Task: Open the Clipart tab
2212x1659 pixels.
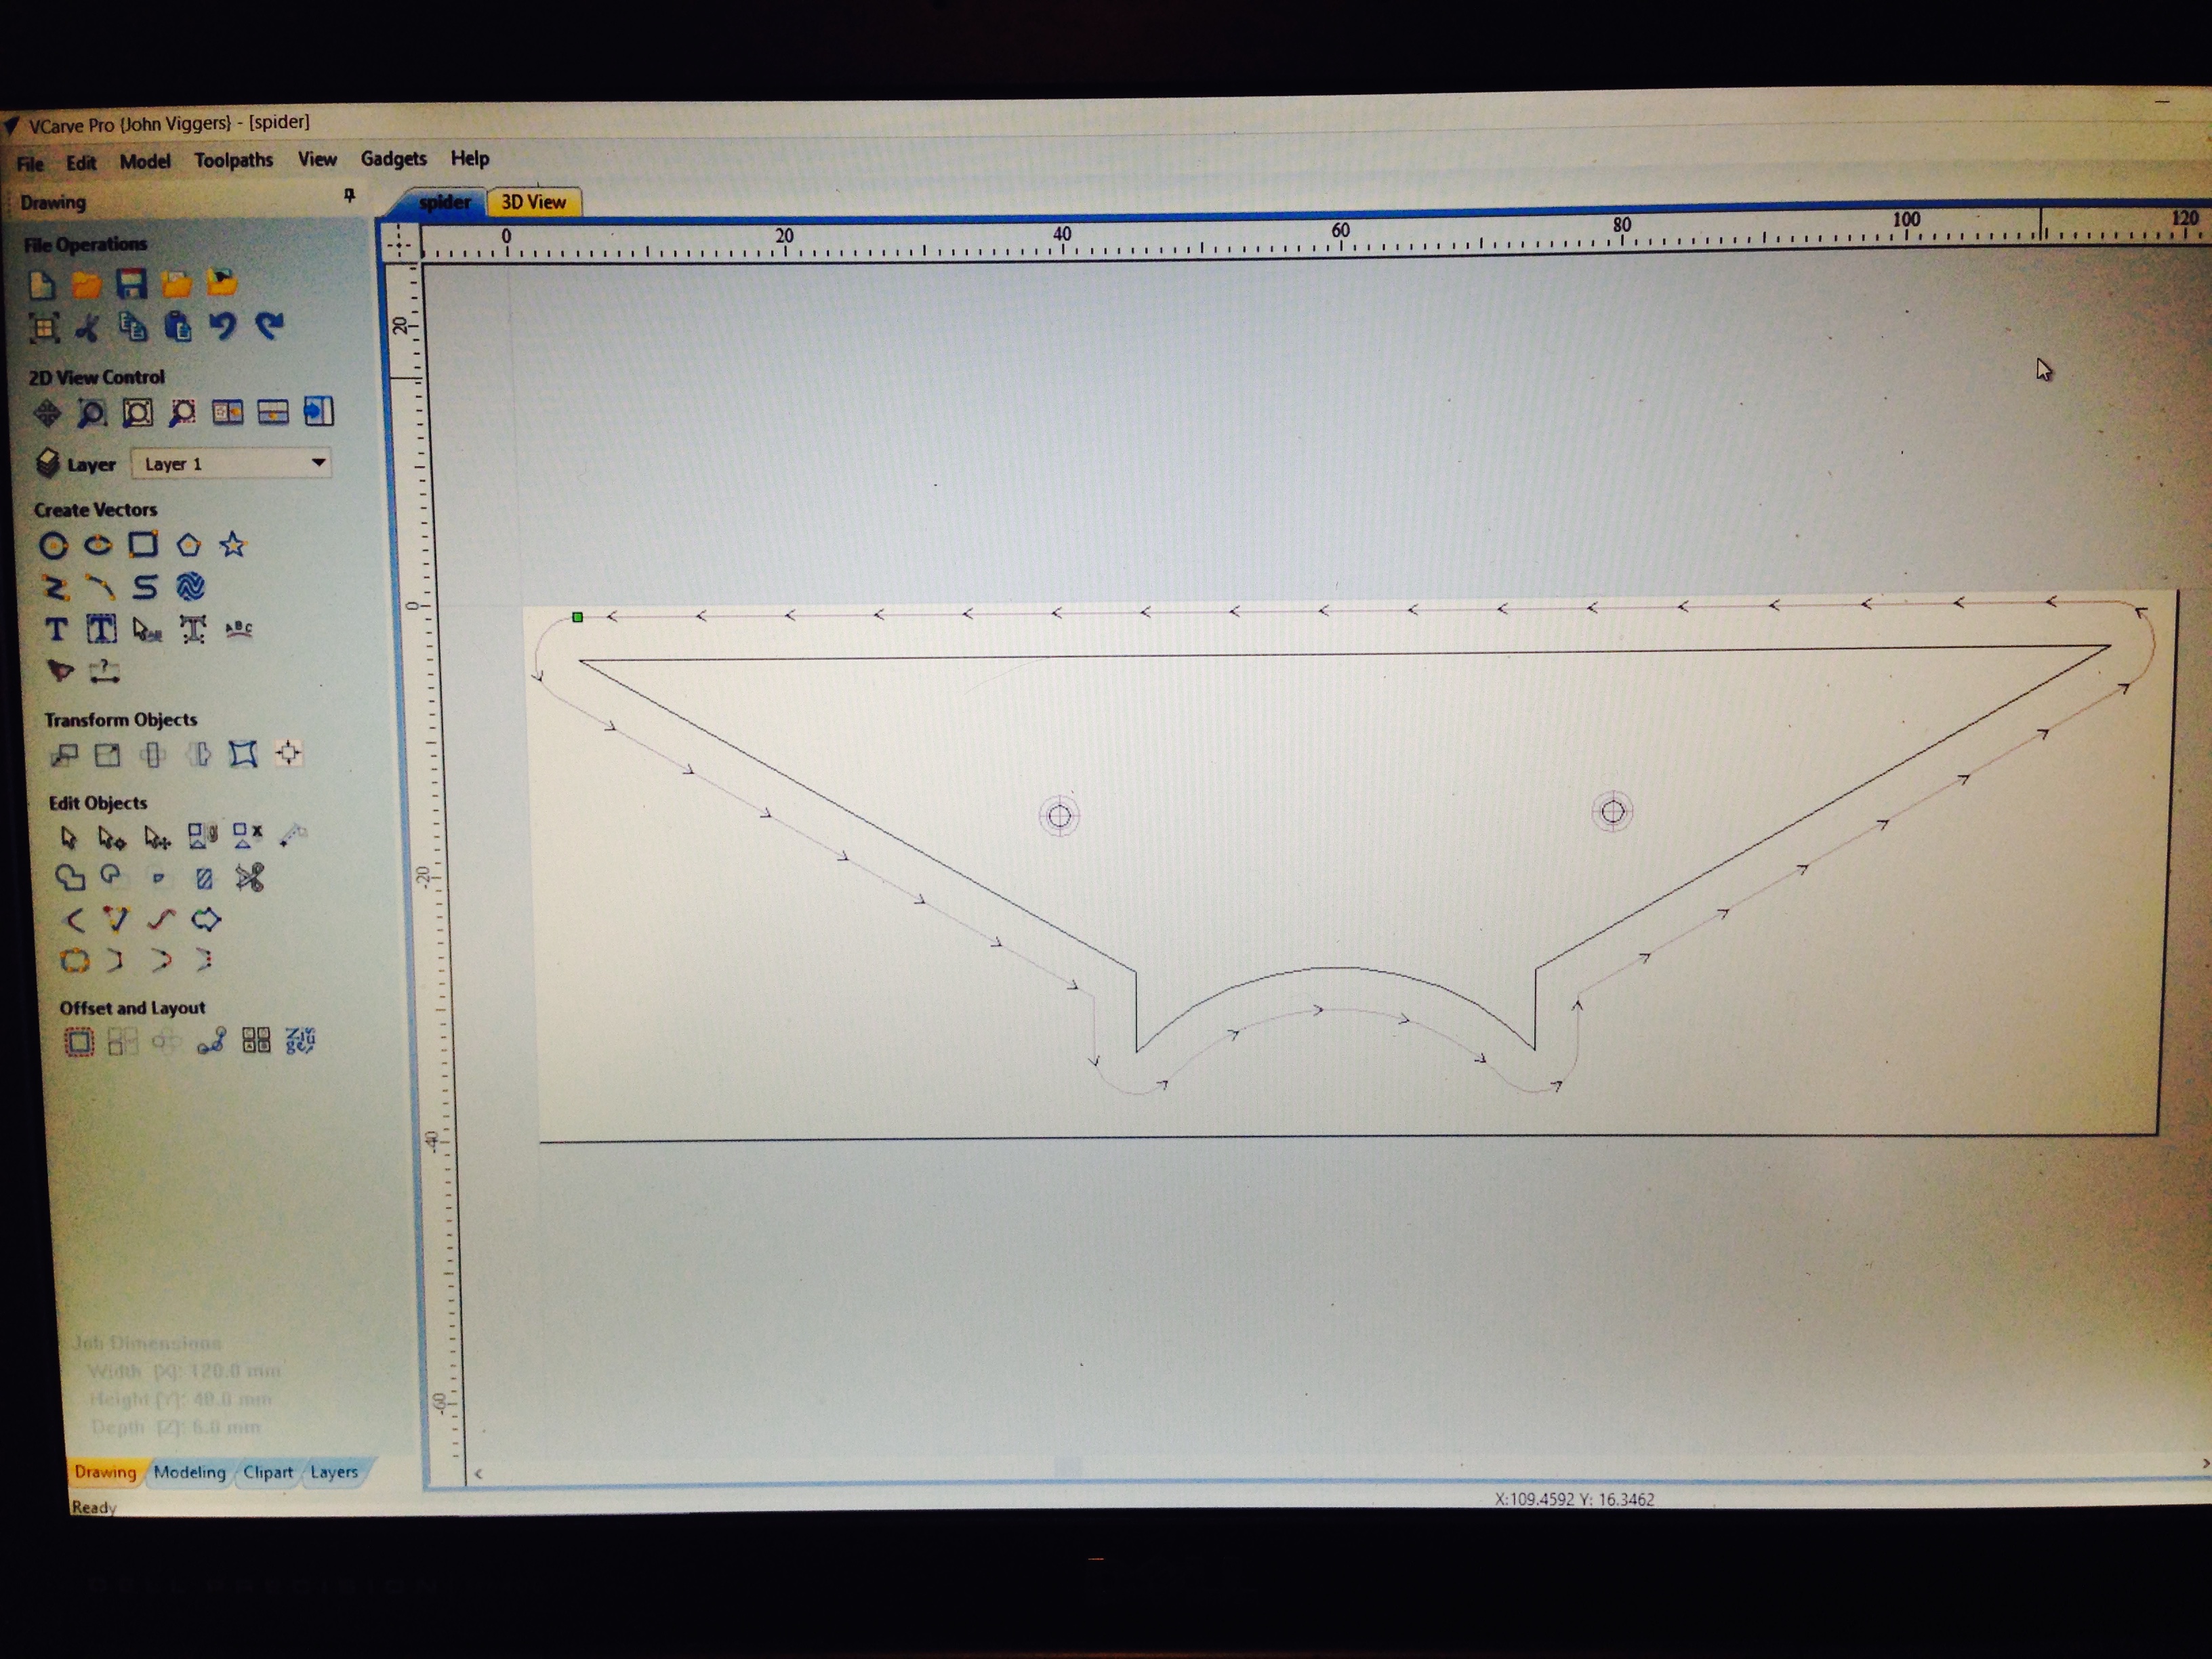Action: click(268, 1471)
